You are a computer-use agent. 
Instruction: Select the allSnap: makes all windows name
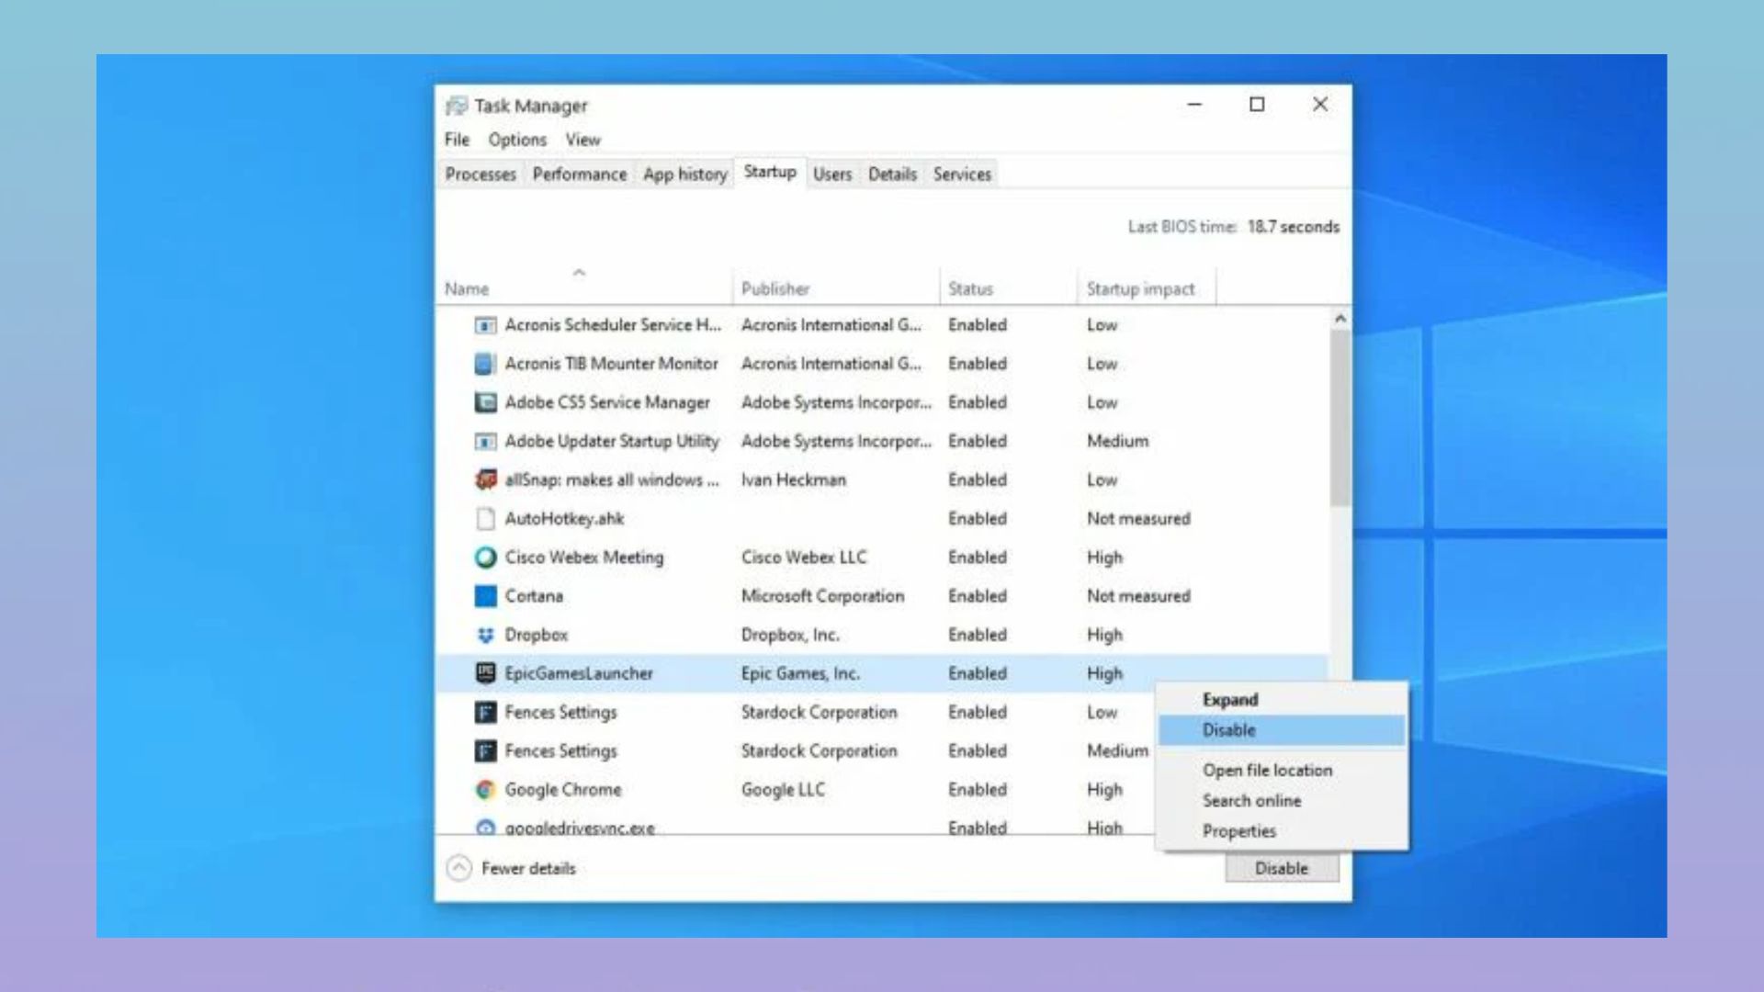pyautogui.click(x=612, y=480)
